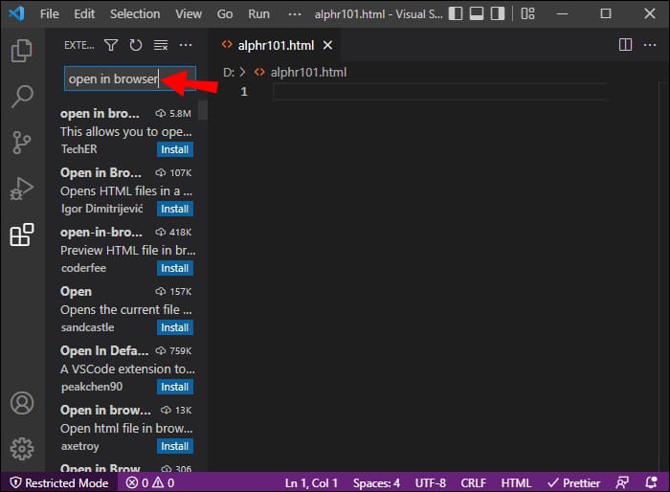Open the Run and Debug view
Image resolution: width=670 pixels, height=492 pixels.
(x=21, y=189)
